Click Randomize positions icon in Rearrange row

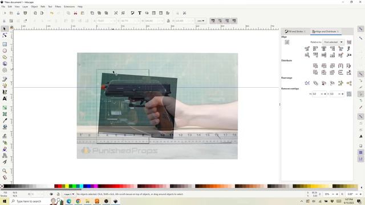click(340, 83)
